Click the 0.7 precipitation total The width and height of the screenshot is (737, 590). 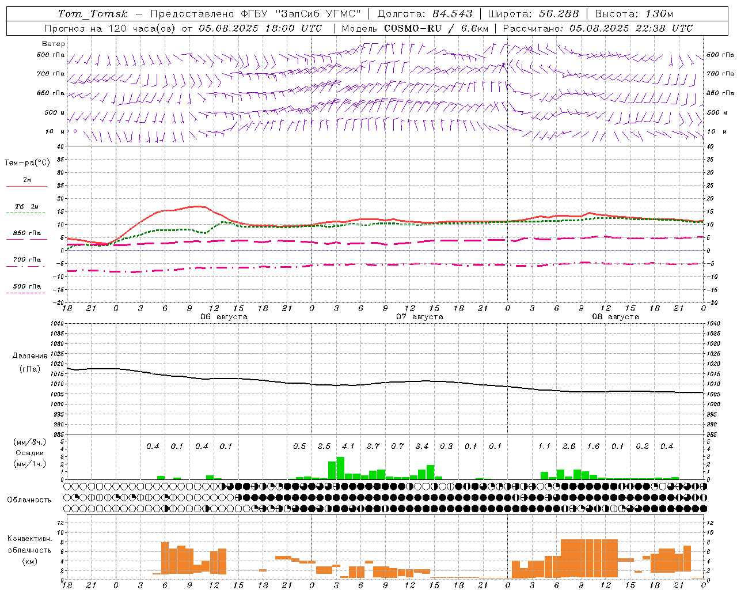pyautogui.click(x=397, y=446)
